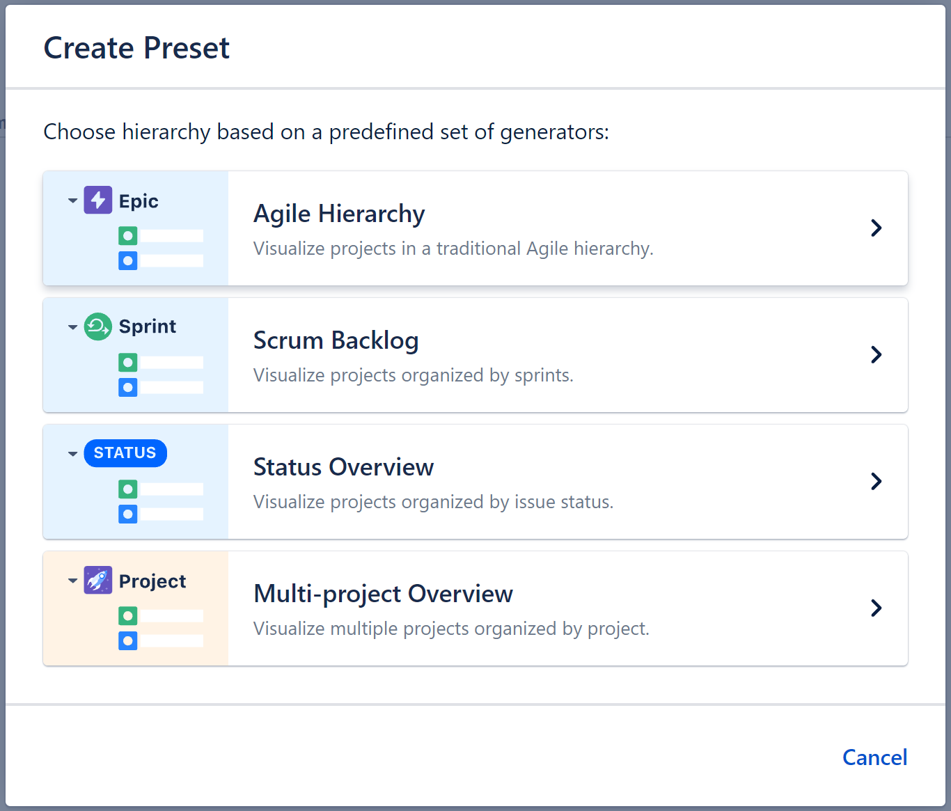Click the chevron on the Status Overview row
951x811 pixels.
click(x=876, y=481)
